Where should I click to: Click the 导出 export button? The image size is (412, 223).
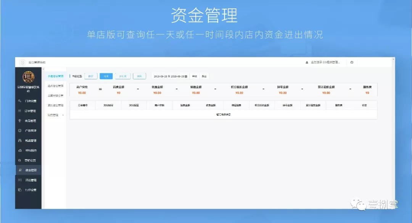coord(204,76)
